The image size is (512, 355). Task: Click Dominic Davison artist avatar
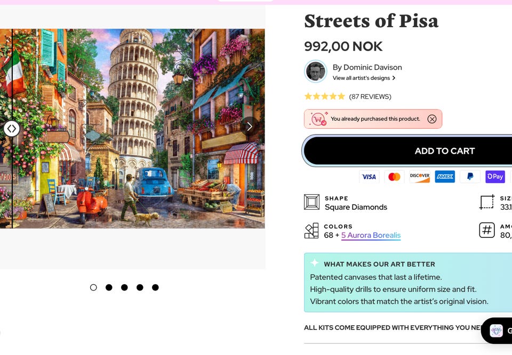click(315, 71)
